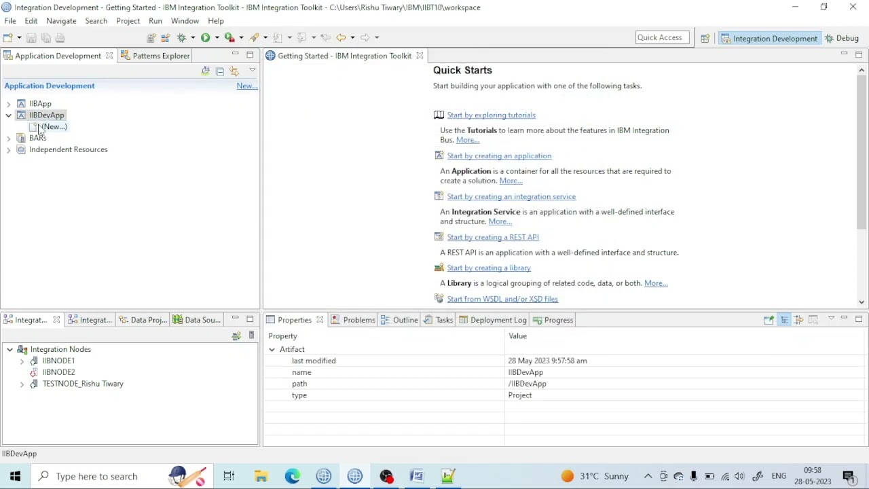Click the WSDL and XSD files icon
This screenshot has width=869, height=489.
439,299
